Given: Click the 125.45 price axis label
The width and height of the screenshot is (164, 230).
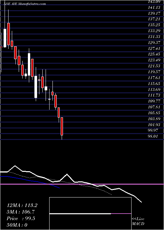Looking at the screenshot, I should click(155, 54).
